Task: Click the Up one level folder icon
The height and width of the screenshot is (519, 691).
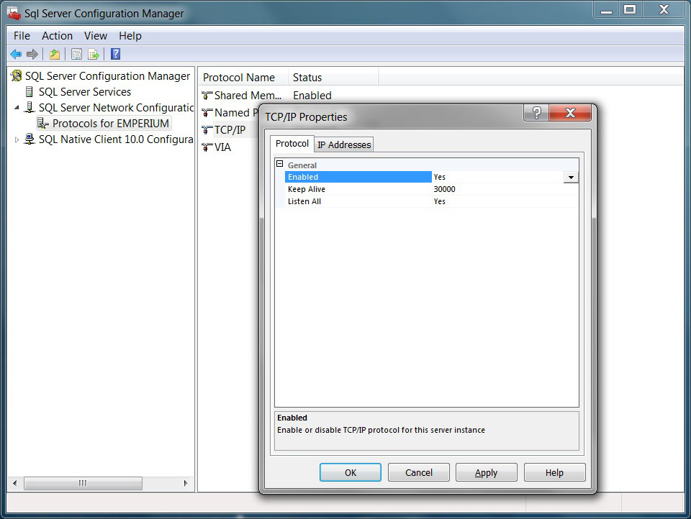Action: click(55, 54)
